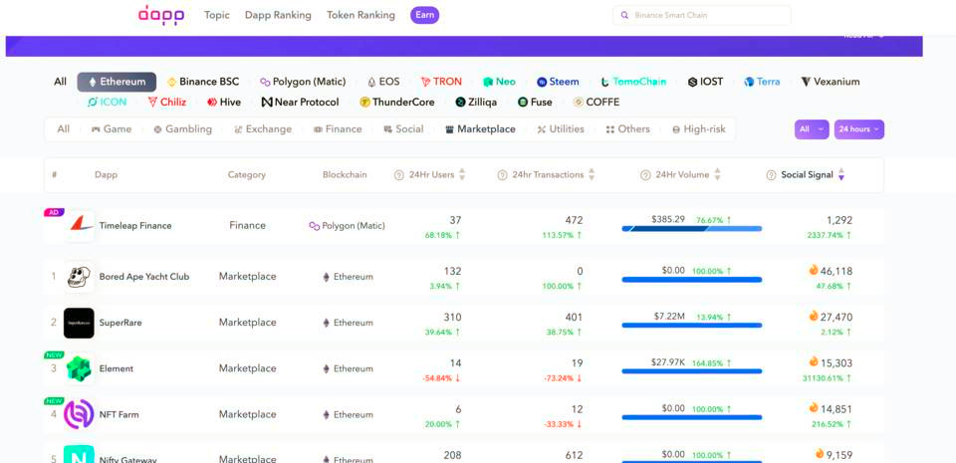Viewport: 956px width, 463px height.
Task: Open the Dapp Ranking page
Action: coord(278,15)
